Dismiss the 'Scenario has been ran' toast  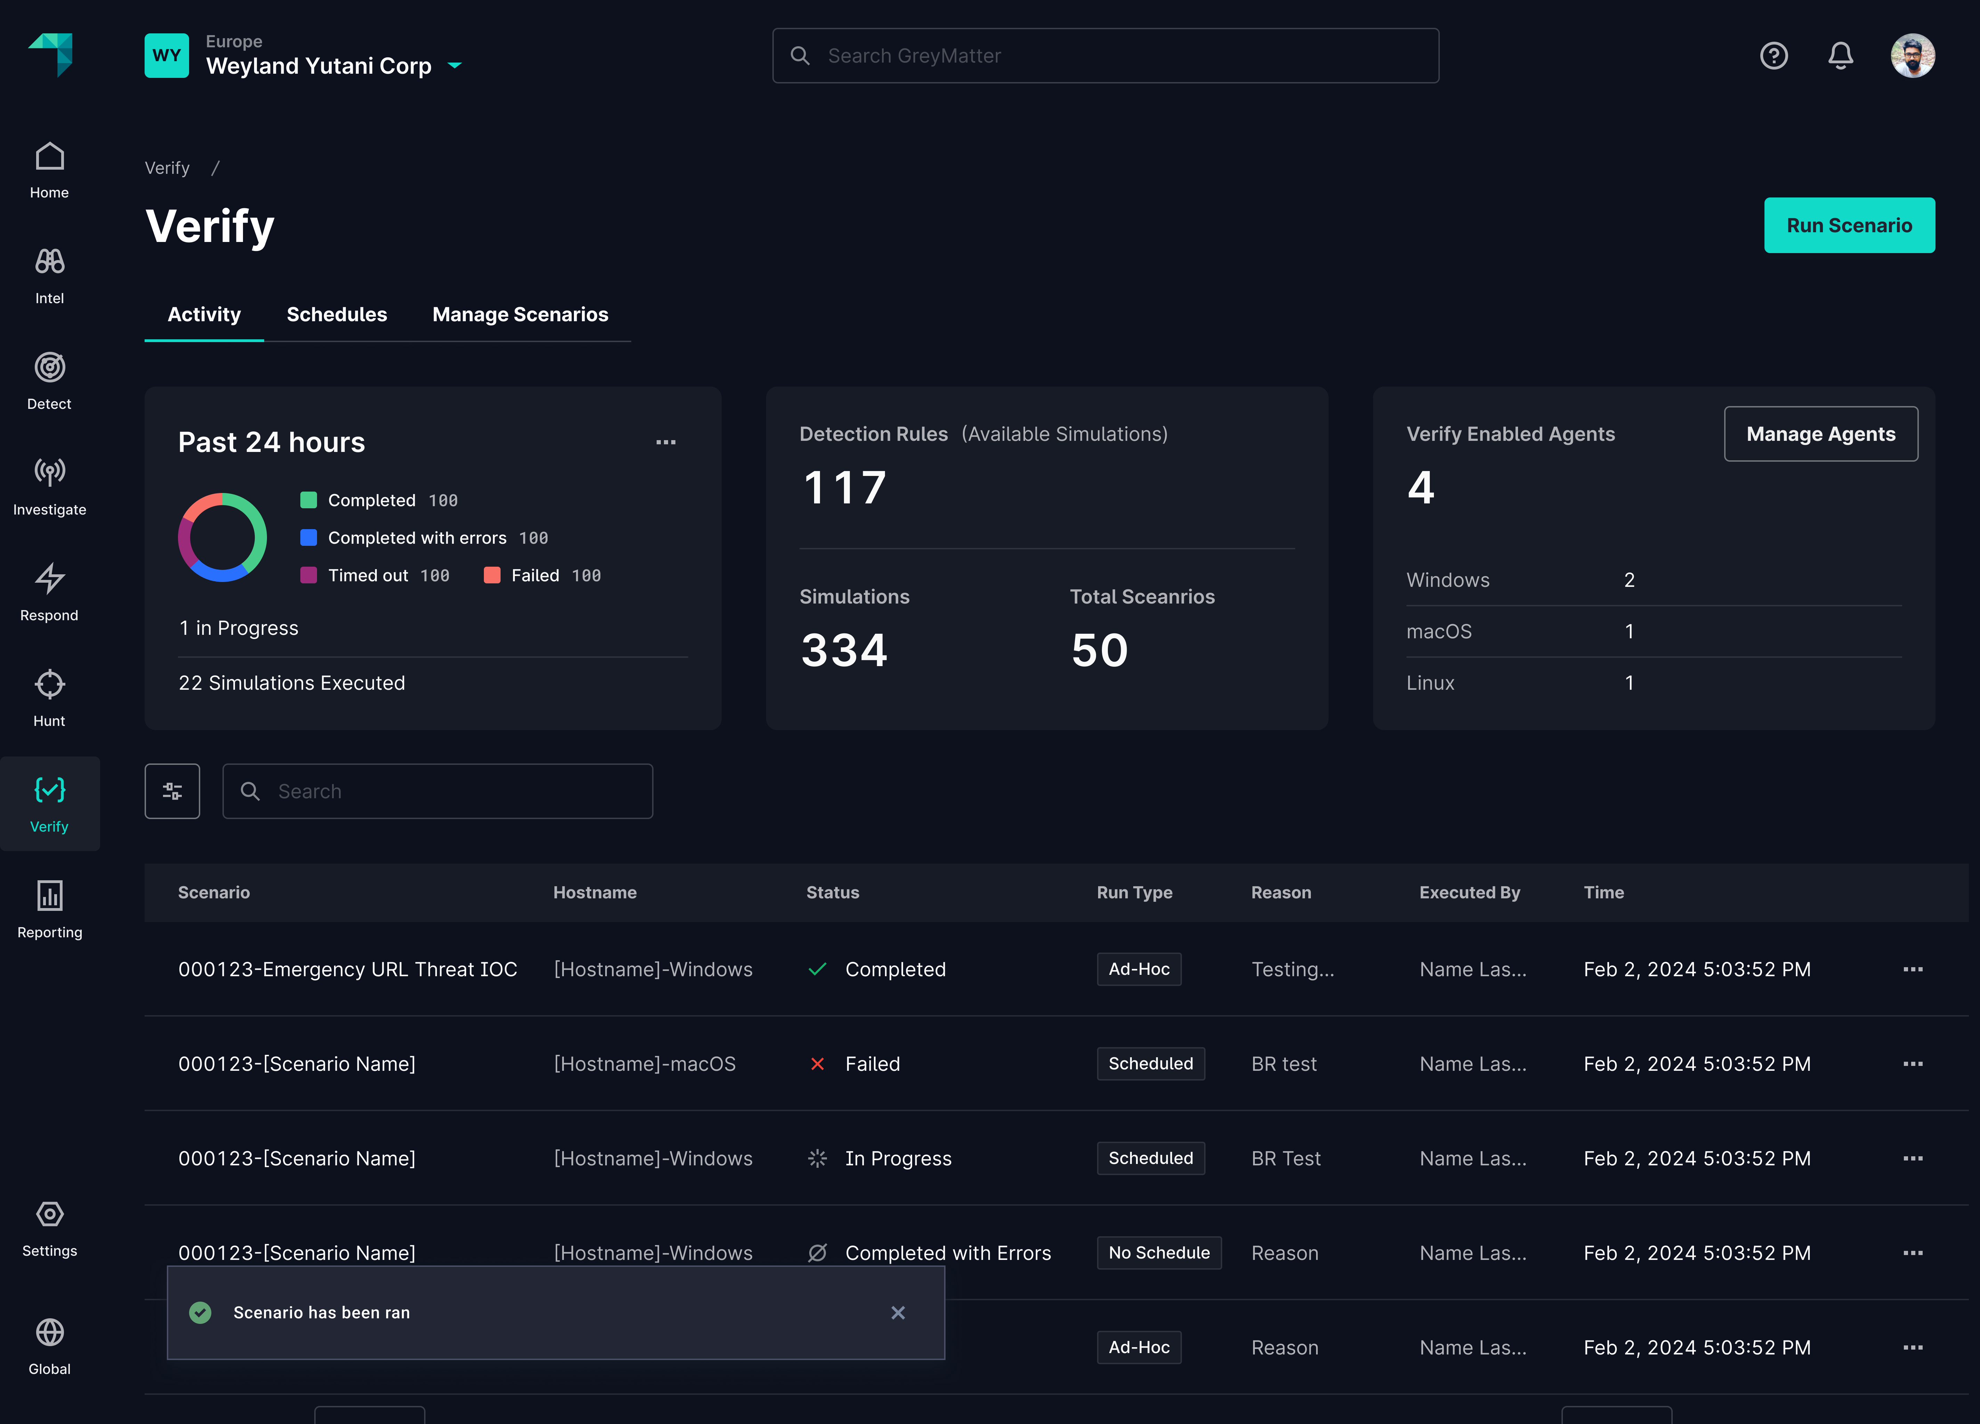point(898,1312)
